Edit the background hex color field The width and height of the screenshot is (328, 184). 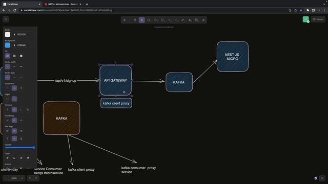[x=23, y=45]
